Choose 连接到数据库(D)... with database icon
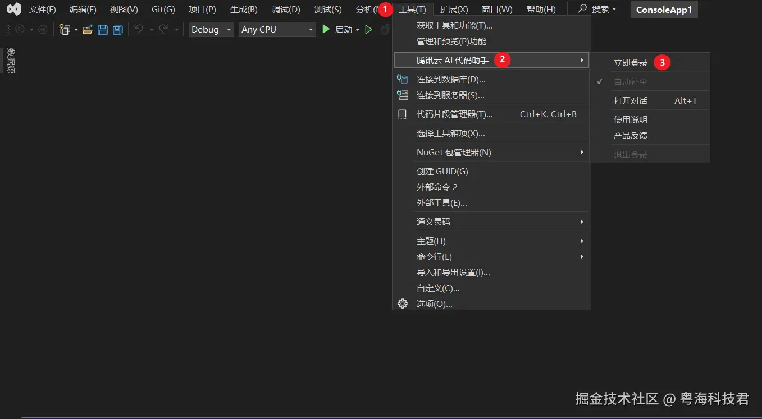The height and width of the screenshot is (419, 762). (x=491, y=80)
